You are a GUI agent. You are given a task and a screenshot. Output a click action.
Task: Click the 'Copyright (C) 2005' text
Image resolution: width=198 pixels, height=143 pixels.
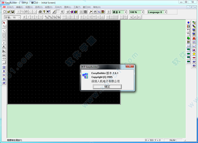[x=102, y=77]
